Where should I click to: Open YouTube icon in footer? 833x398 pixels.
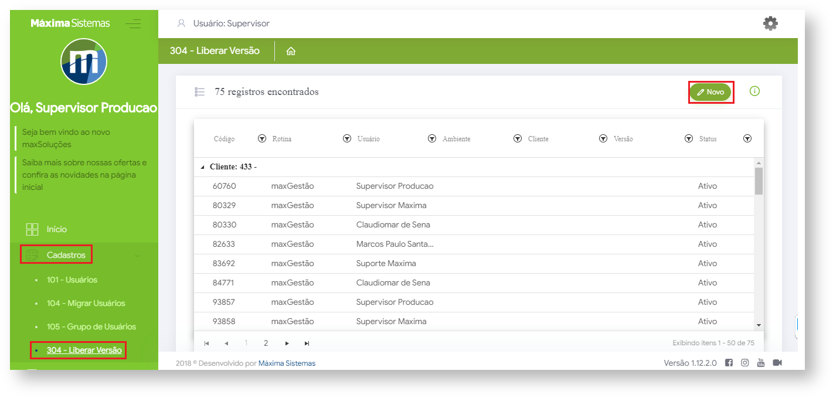(760, 363)
